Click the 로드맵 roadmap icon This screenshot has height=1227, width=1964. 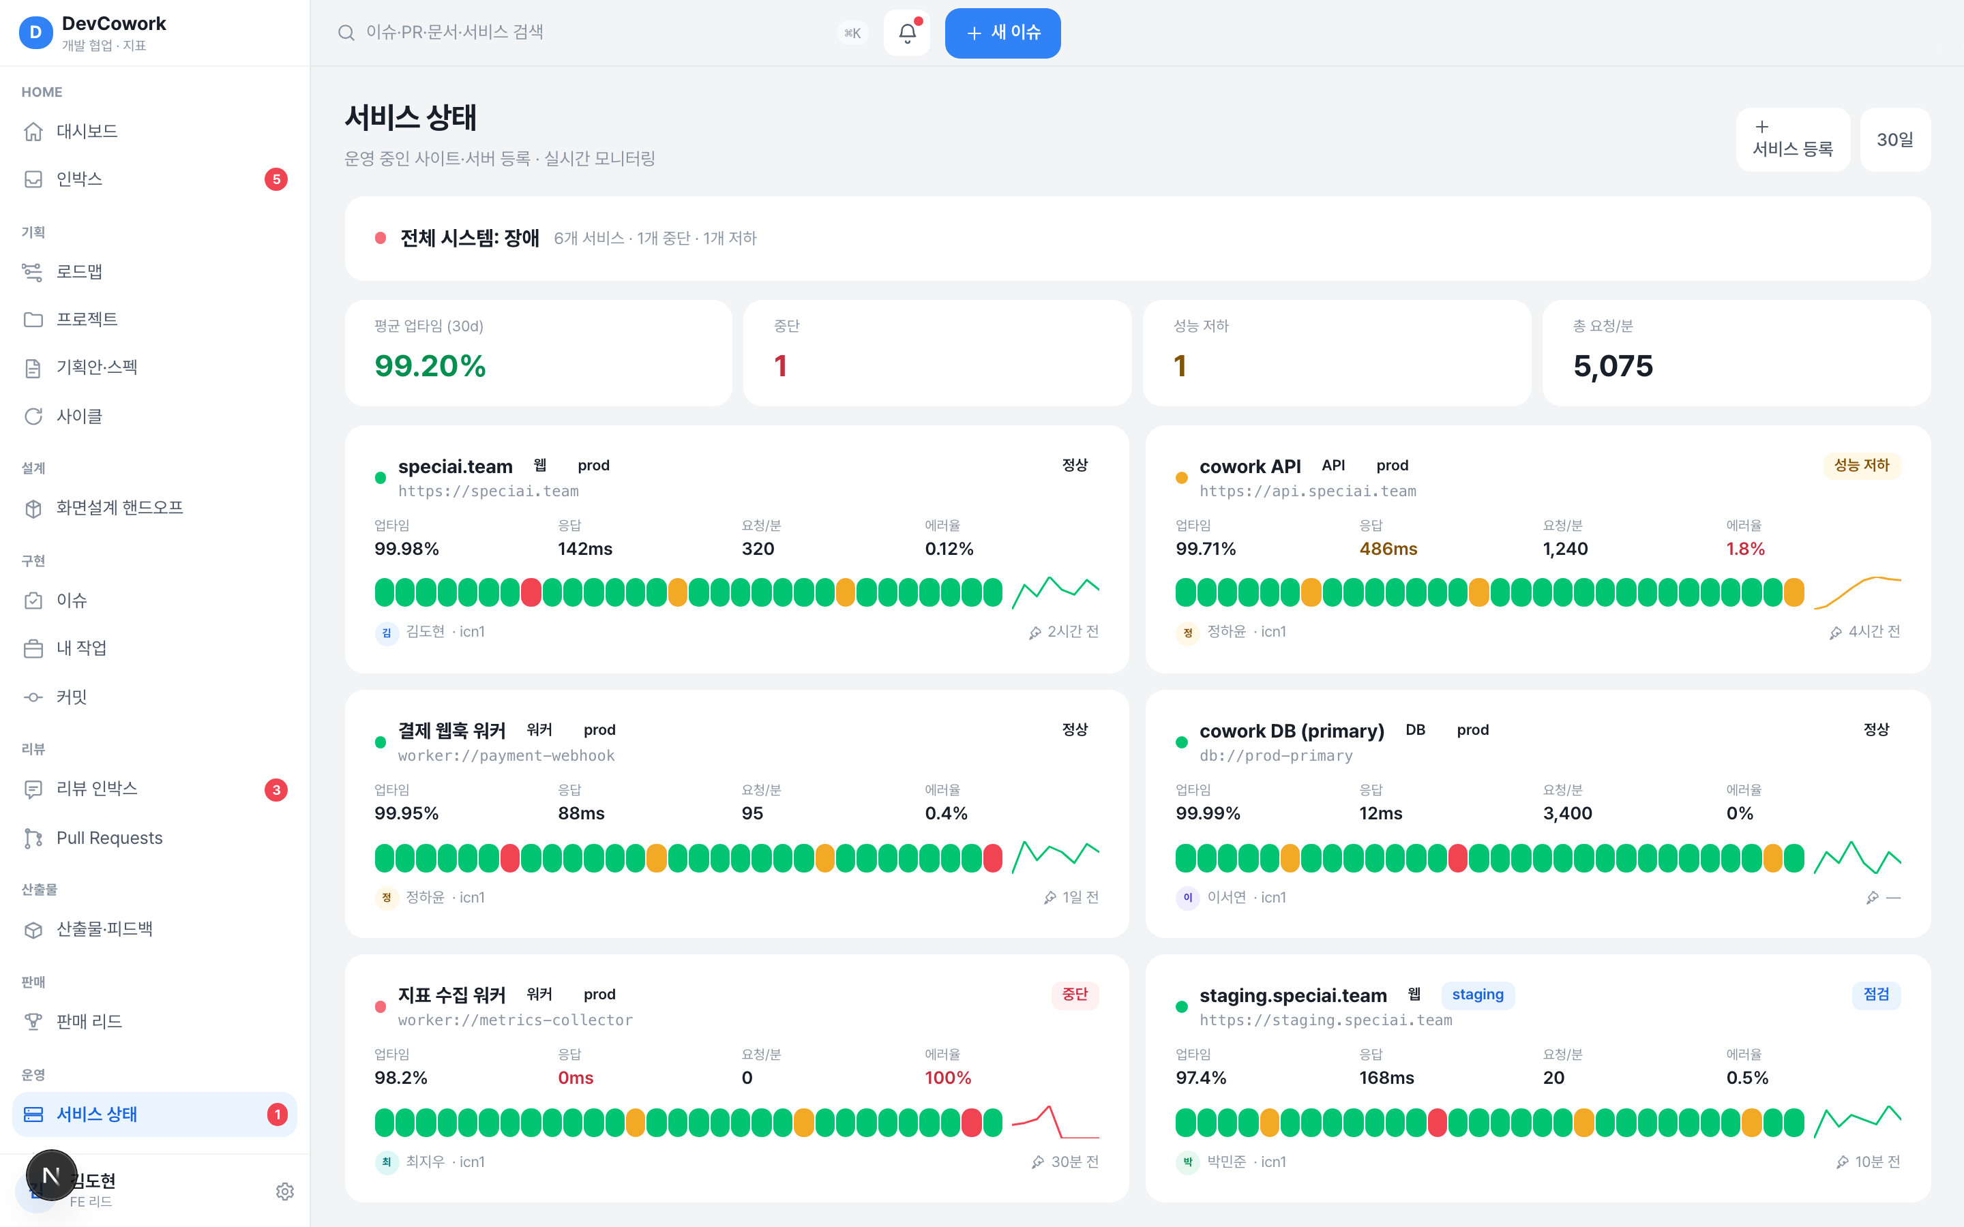(x=33, y=272)
